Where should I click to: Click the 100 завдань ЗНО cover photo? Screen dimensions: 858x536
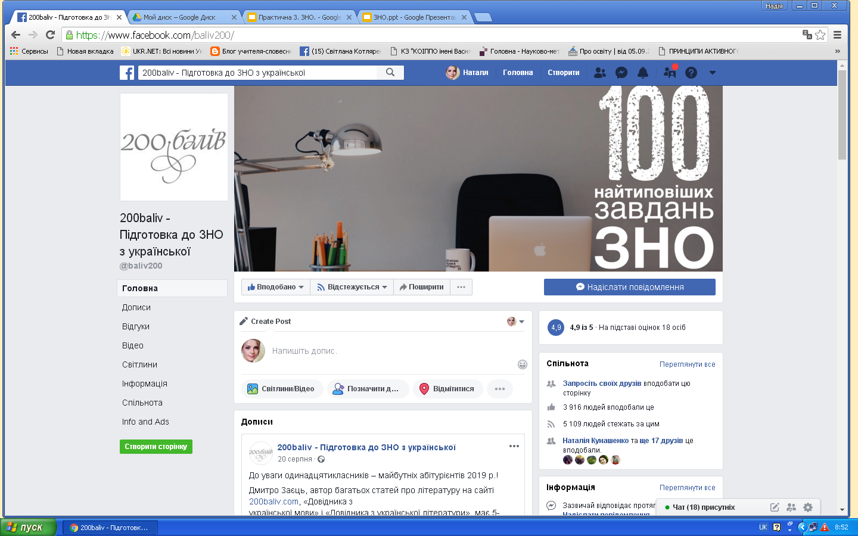coord(478,179)
